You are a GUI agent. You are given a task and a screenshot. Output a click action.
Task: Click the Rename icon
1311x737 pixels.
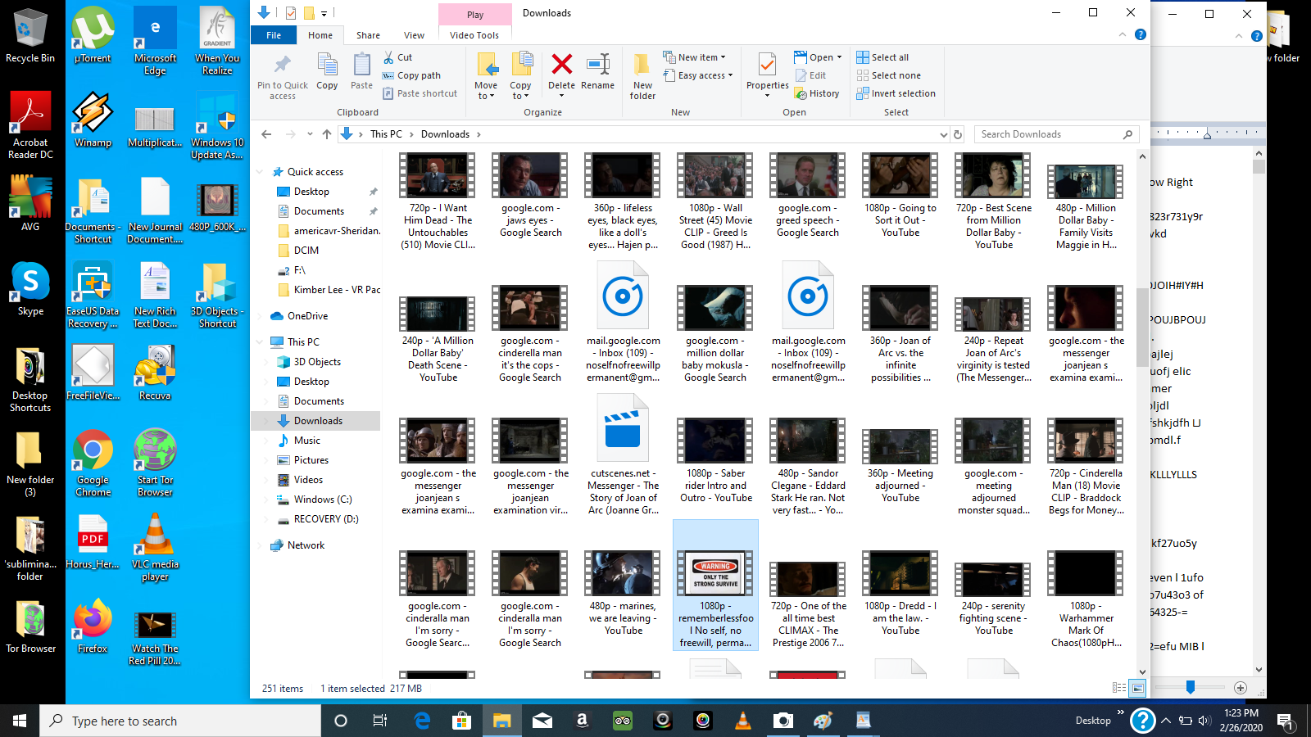tap(598, 65)
